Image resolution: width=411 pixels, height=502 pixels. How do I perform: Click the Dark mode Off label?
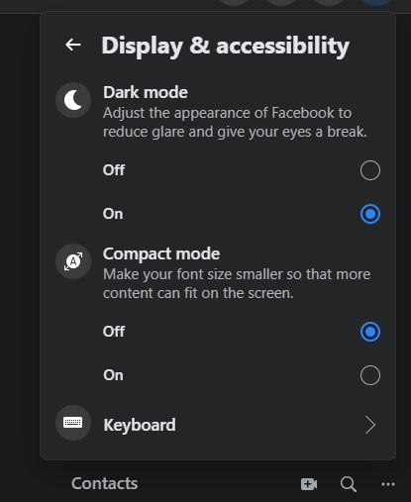tap(114, 170)
